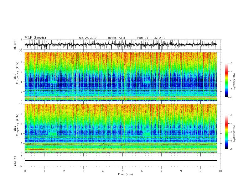The height and width of the screenshot is (192, 248).
Task: Click the ch.1 Frequency (kHz) axis label
Action: (16, 73)
